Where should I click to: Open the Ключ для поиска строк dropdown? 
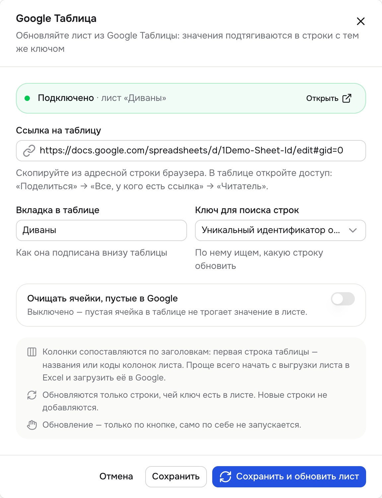pyautogui.click(x=281, y=230)
